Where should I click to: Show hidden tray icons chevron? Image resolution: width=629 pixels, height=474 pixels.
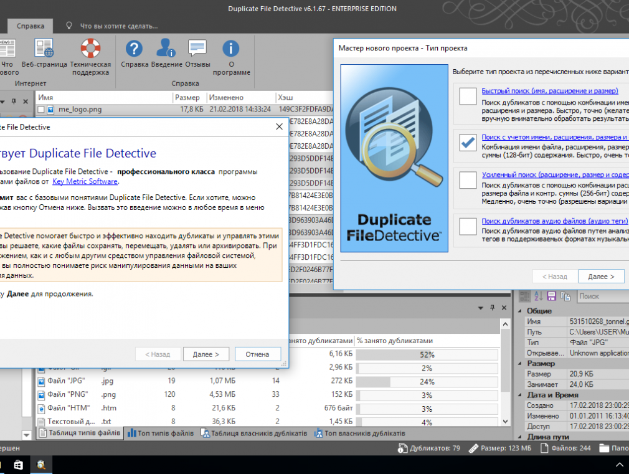click(x=620, y=465)
